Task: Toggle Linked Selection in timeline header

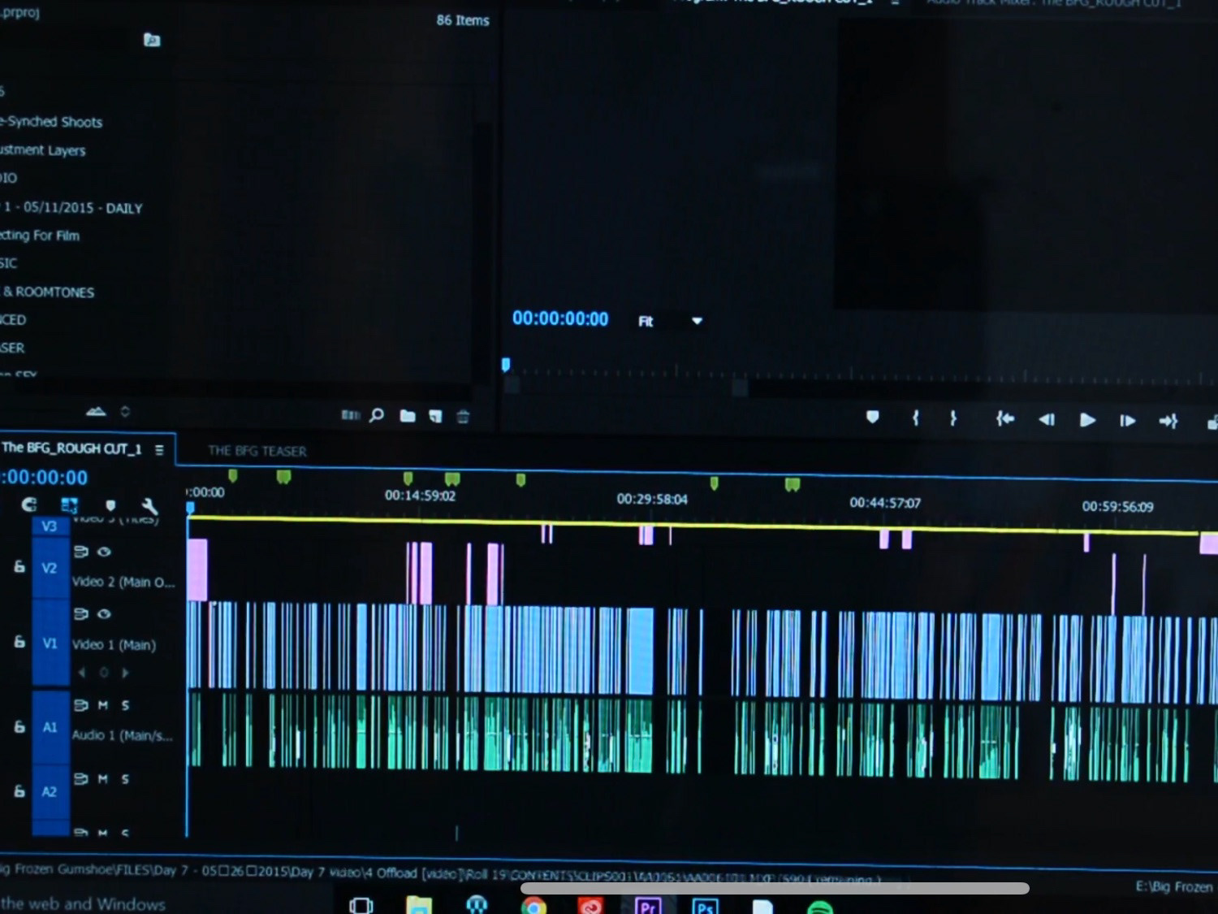Action: click(x=69, y=505)
